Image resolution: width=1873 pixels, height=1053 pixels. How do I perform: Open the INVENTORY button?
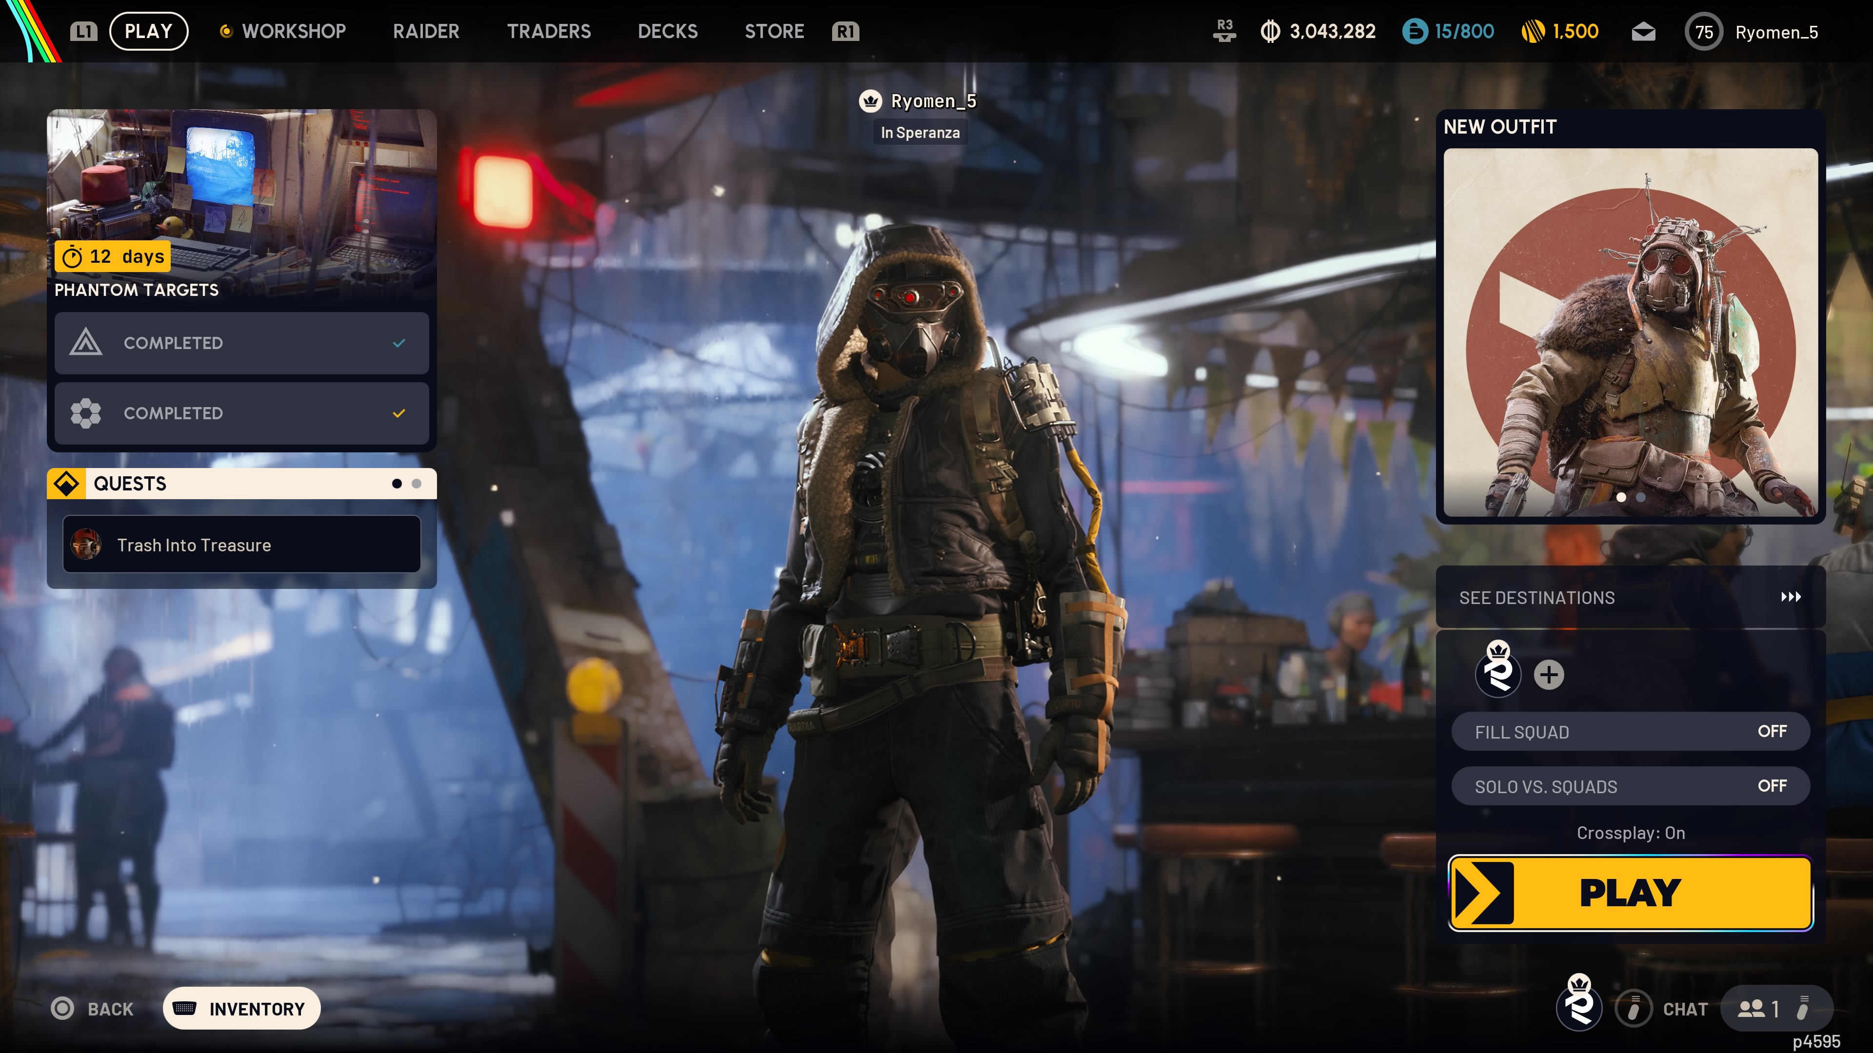coord(241,1009)
